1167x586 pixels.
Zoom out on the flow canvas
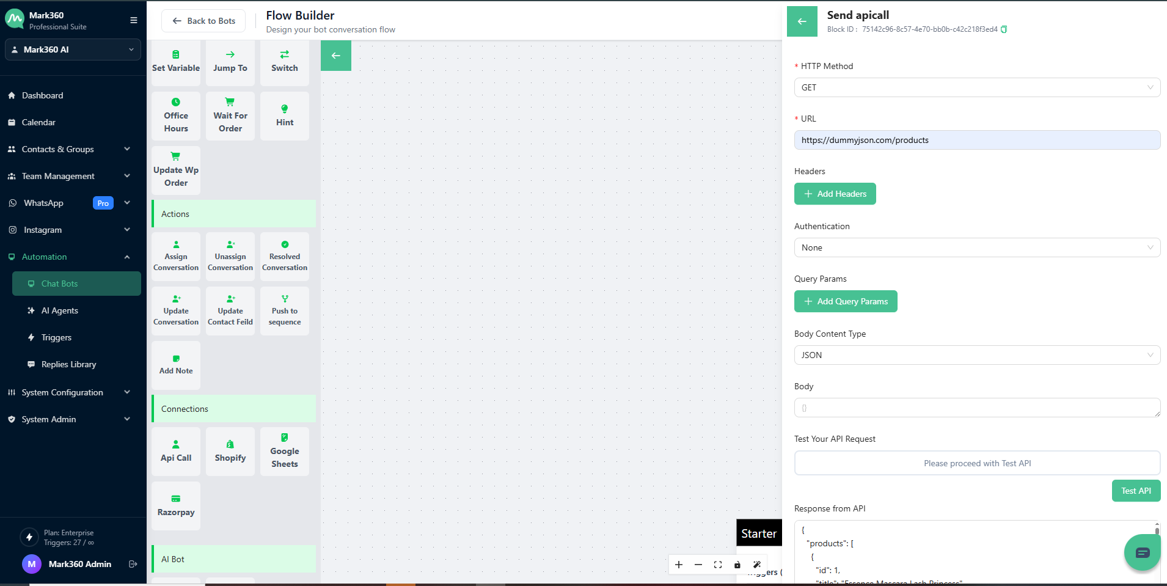[698, 565]
